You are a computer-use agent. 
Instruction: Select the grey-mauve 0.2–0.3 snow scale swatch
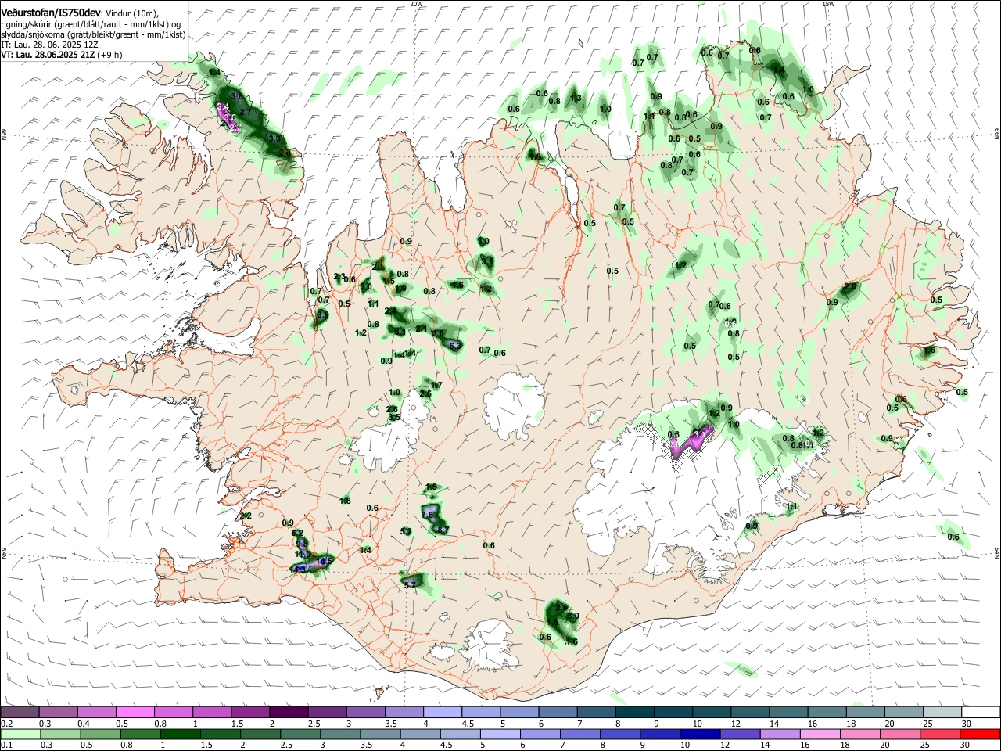pos(20,712)
